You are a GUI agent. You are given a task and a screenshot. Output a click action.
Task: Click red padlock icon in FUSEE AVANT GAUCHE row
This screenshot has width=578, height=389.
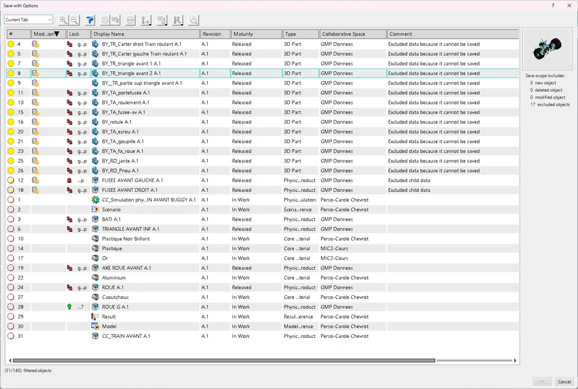coord(69,180)
